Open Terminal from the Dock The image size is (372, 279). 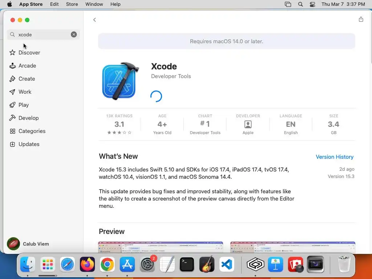[187, 264]
